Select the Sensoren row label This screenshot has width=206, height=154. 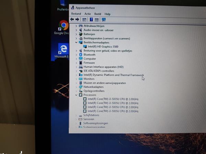coord(89,119)
